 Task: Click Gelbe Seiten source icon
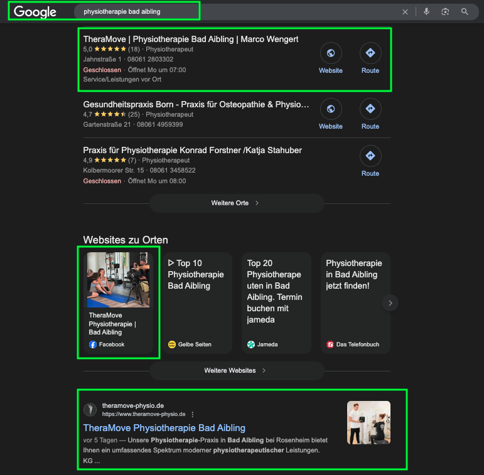171,344
